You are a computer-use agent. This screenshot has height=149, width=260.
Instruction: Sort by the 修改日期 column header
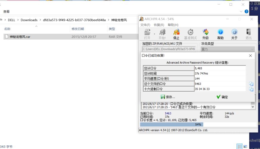point(78,29)
